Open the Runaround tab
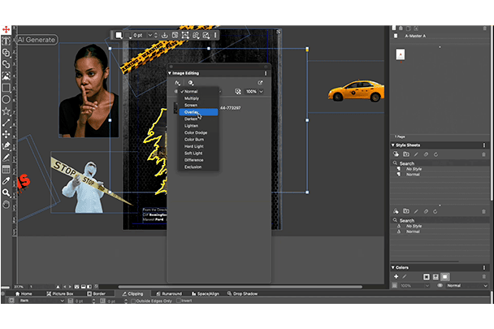Image resolution: width=494 pixels, height=329 pixels. point(171,293)
